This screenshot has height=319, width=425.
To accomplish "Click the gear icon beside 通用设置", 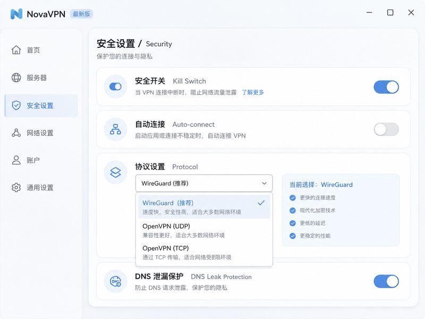I will point(16,188).
